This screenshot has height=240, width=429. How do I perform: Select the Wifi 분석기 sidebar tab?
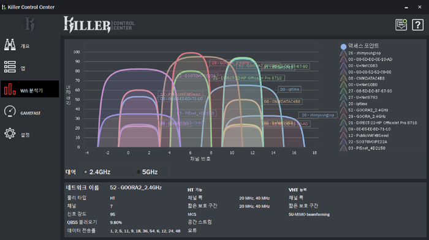(30, 89)
